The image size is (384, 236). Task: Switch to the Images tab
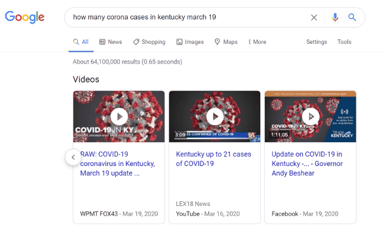click(190, 42)
